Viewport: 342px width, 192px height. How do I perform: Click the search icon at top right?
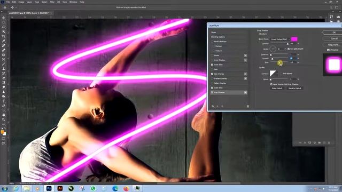(x=331, y=7)
